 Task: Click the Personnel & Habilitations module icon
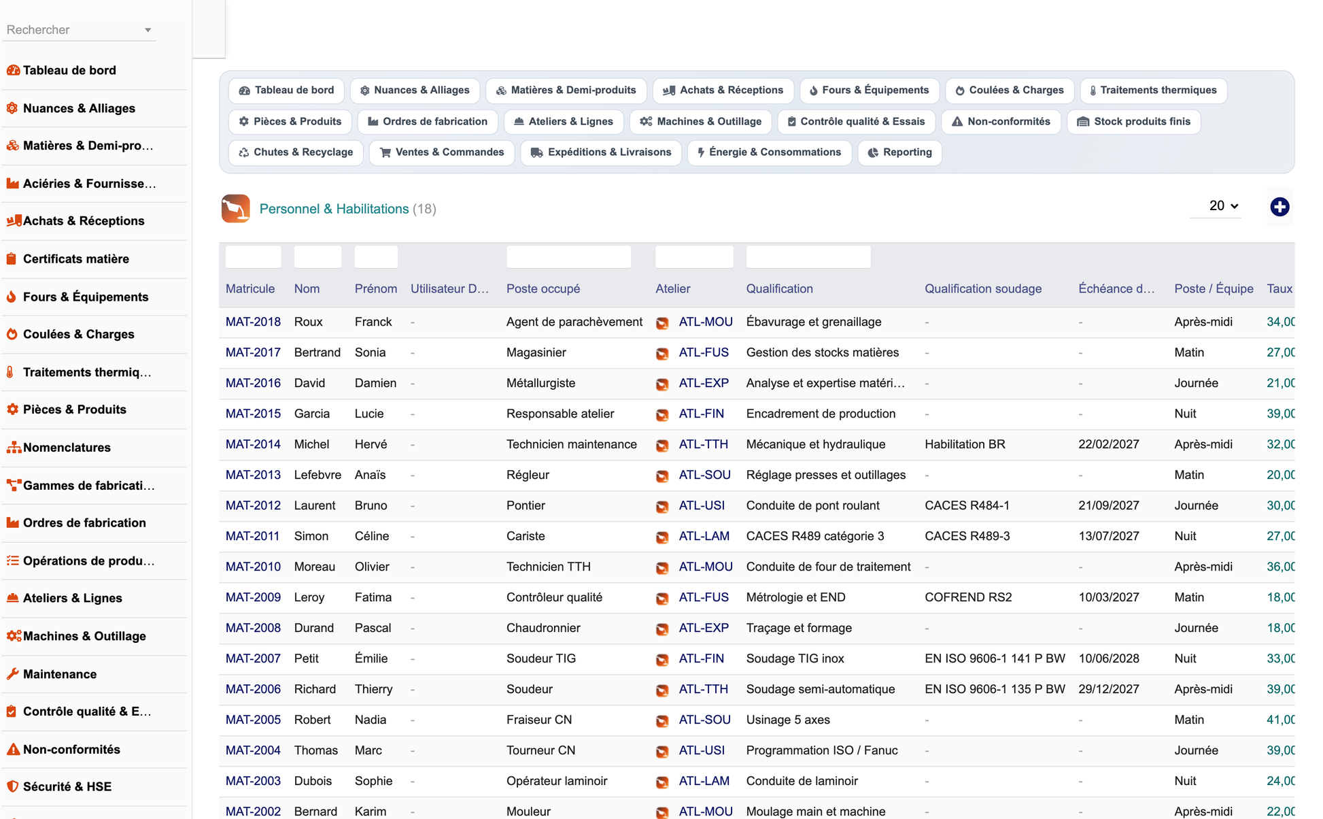tap(235, 209)
